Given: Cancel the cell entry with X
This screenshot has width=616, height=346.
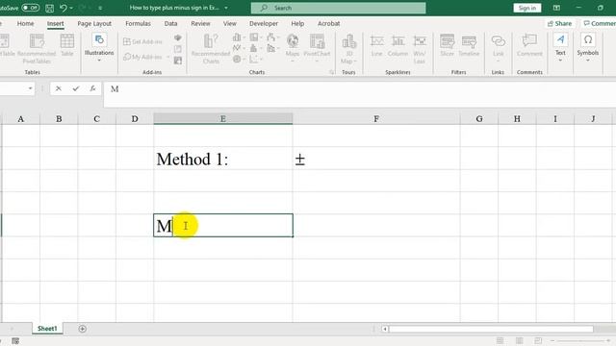Looking at the screenshot, I should click(x=58, y=88).
